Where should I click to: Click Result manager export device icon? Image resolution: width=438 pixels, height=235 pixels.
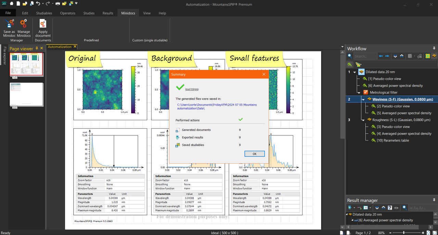pos(349,208)
